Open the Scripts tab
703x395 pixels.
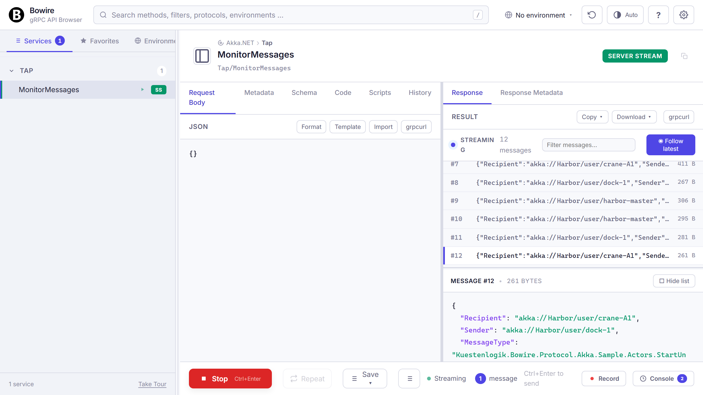pyautogui.click(x=380, y=93)
